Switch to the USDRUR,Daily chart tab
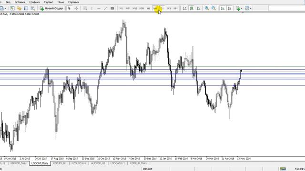The width and height of the screenshot is (305, 171). coord(138,163)
